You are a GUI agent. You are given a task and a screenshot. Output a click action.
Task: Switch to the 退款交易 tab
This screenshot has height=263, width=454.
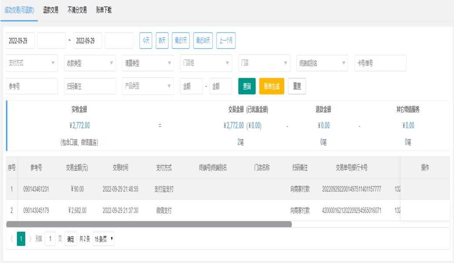coord(50,10)
